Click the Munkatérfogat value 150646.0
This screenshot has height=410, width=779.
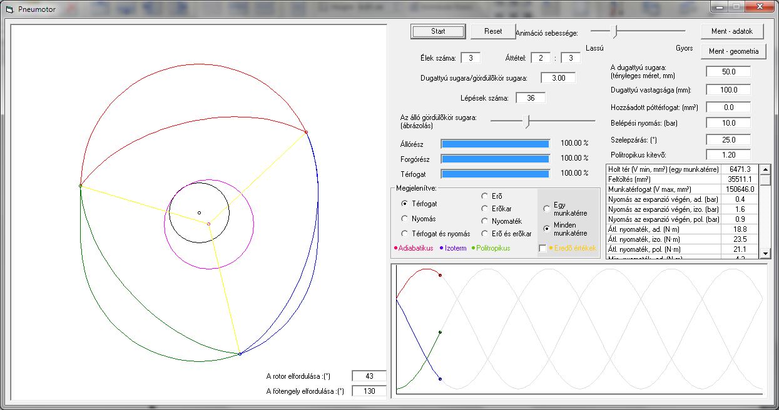coord(739,189)
